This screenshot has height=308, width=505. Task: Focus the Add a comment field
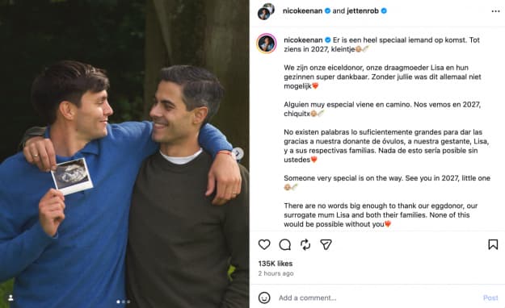coord(377,298)
